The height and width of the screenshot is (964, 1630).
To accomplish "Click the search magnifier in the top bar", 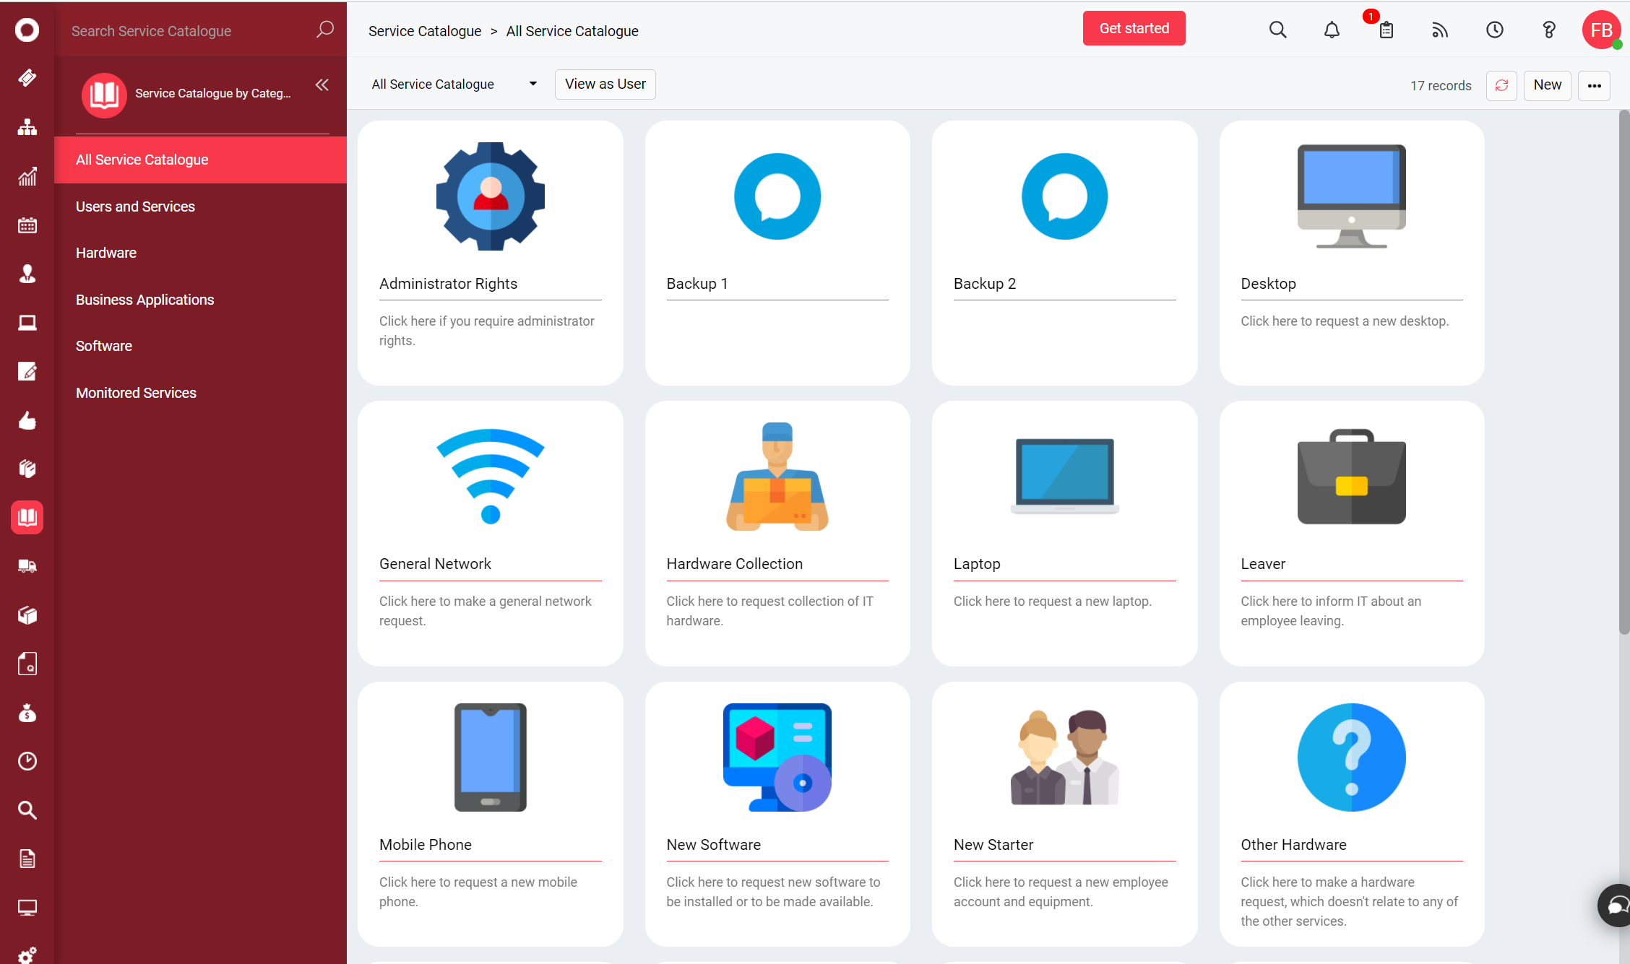I will [1277, 30].
